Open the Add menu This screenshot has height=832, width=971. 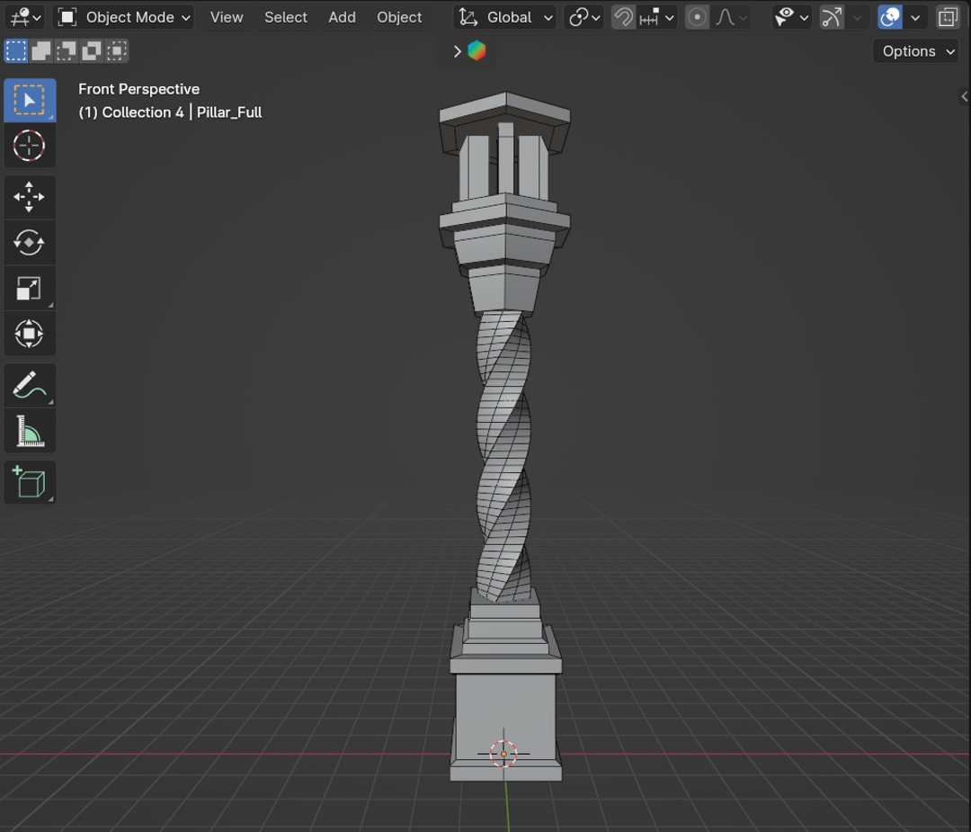(342, 17)
